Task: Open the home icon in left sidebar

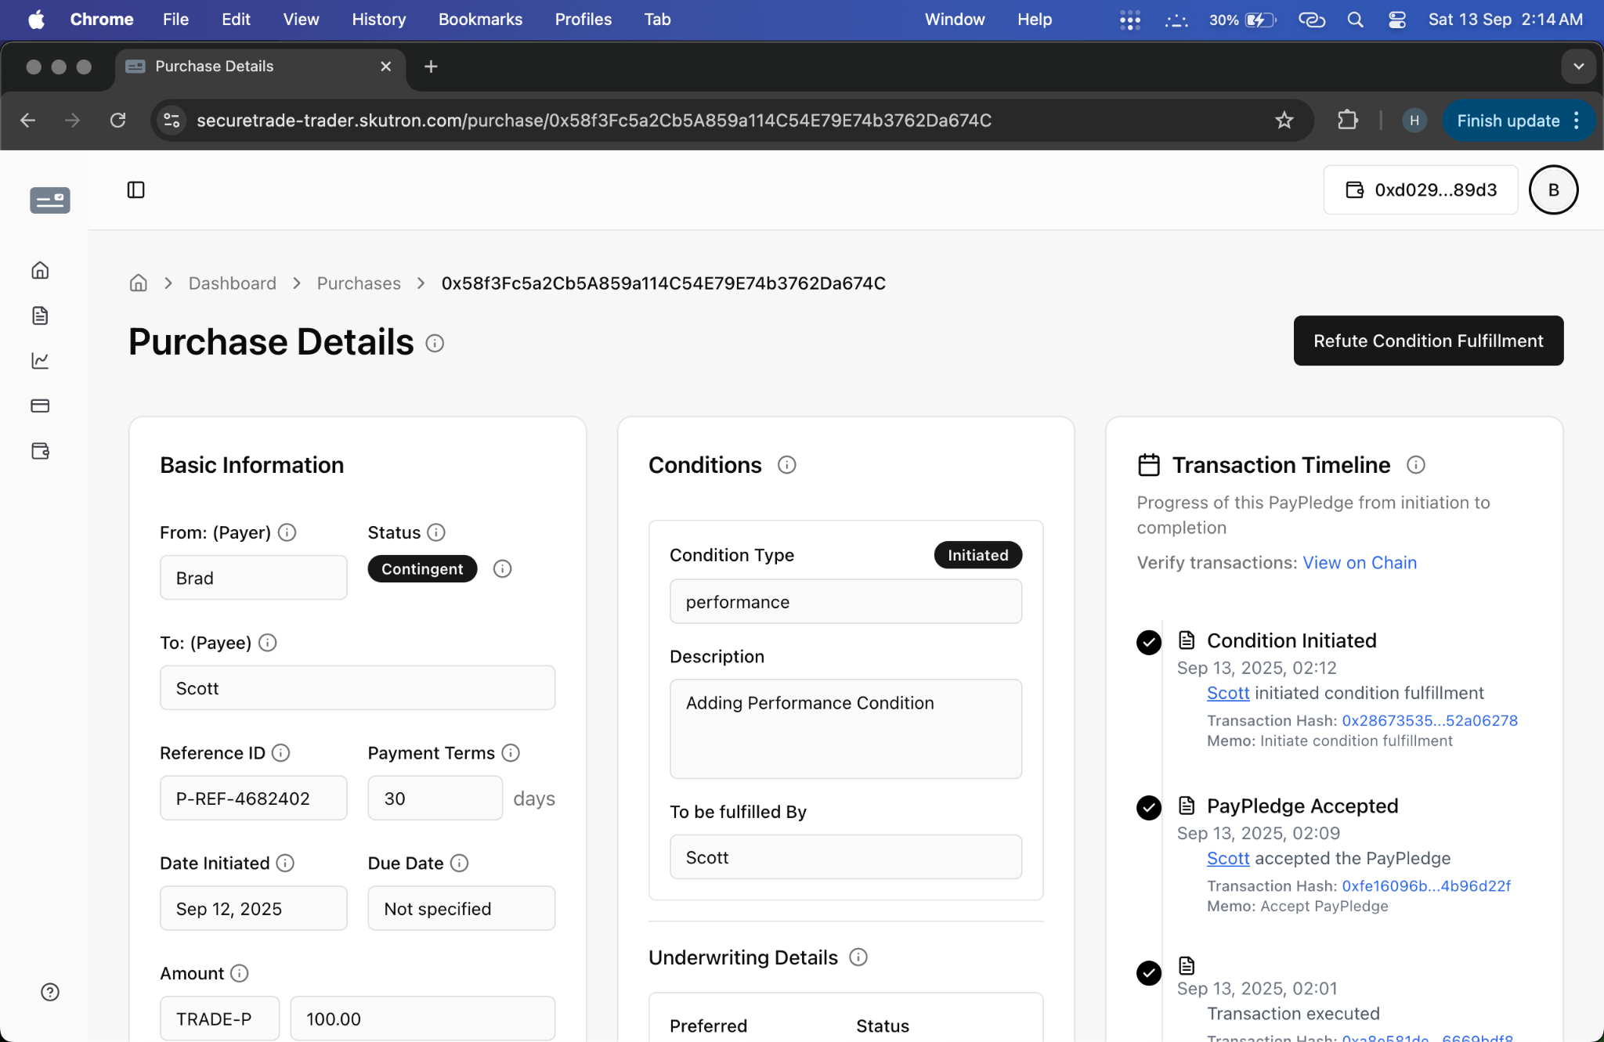Action: 40,270
